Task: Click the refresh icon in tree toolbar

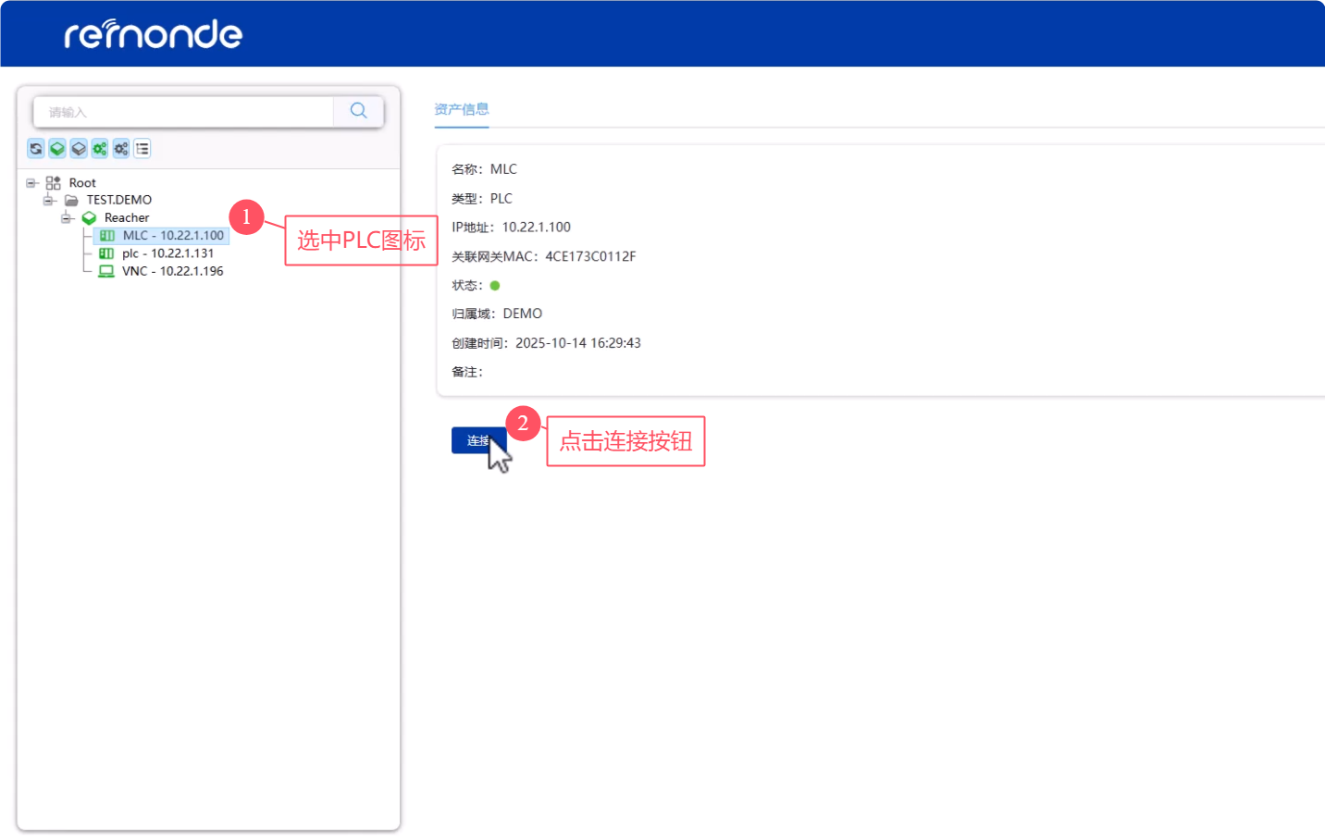Action: (36, 149)
